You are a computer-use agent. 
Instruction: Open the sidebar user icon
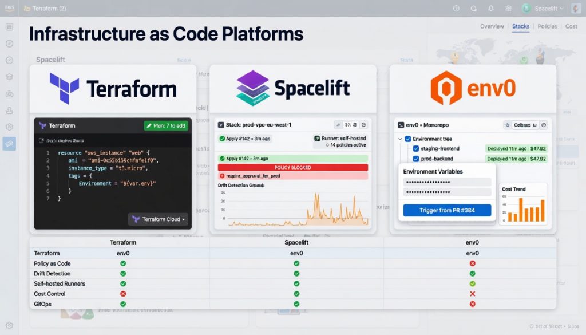9,111
